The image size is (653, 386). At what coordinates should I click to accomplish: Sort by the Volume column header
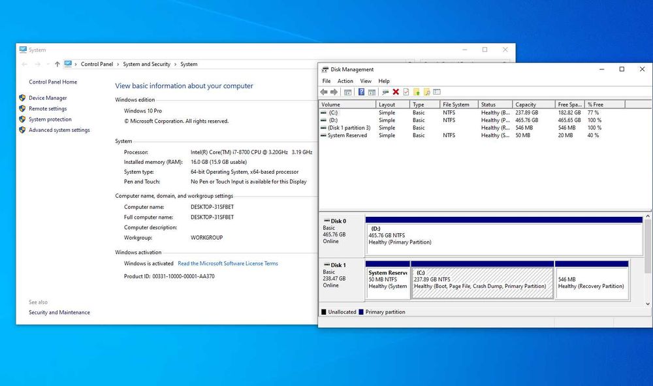point(347,105)
